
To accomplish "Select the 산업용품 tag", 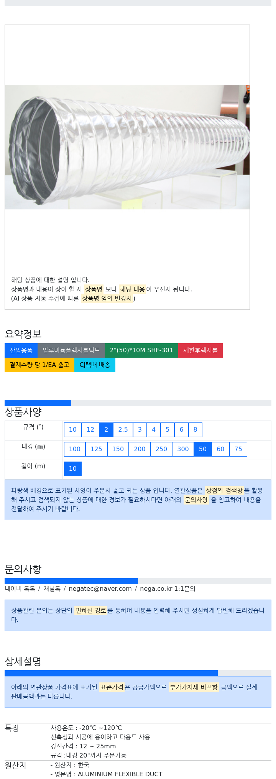I will pyautogui.click(x=21, y=350).
